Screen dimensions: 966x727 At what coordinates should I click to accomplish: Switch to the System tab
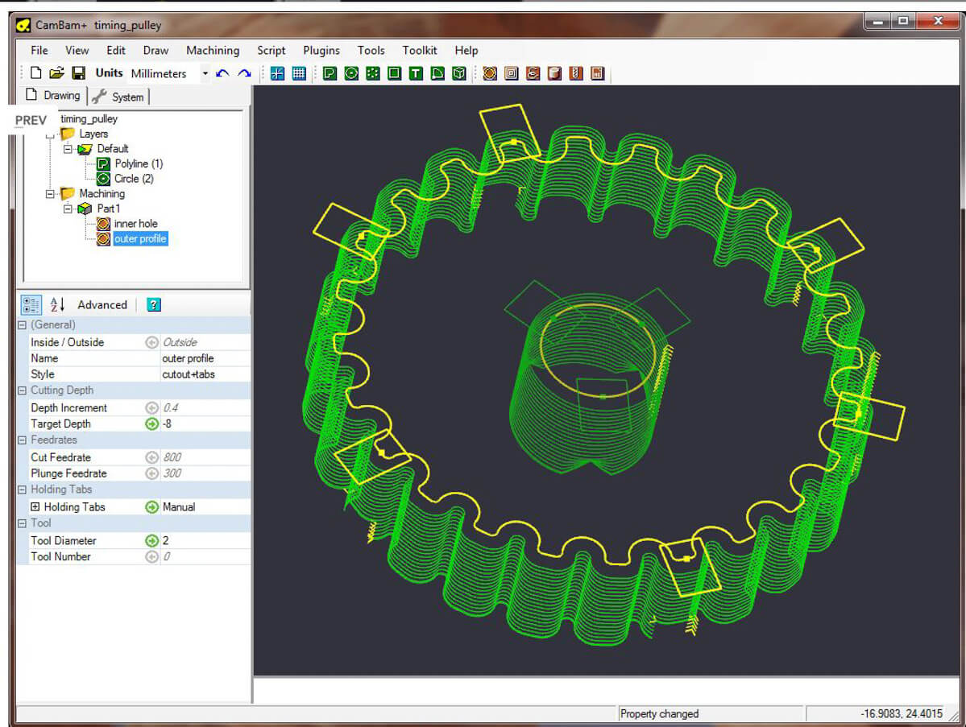click(x=119, y=97)
